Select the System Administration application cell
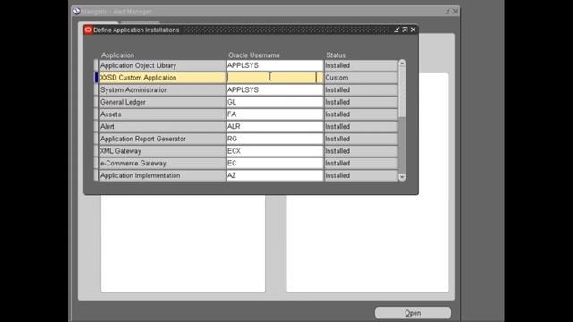This screenshot has height=322, width=573. click(163, 89)
